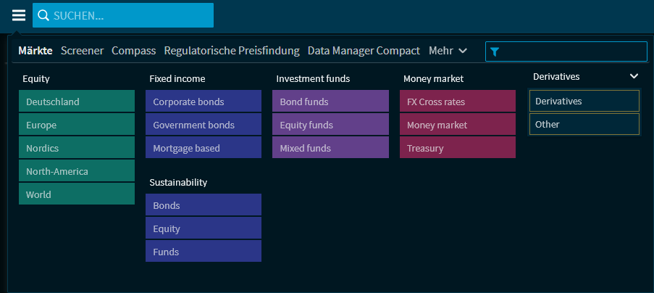Open Data Manager Compact tab
Screen dimensions: 654x293
click(x=364, y=51)
